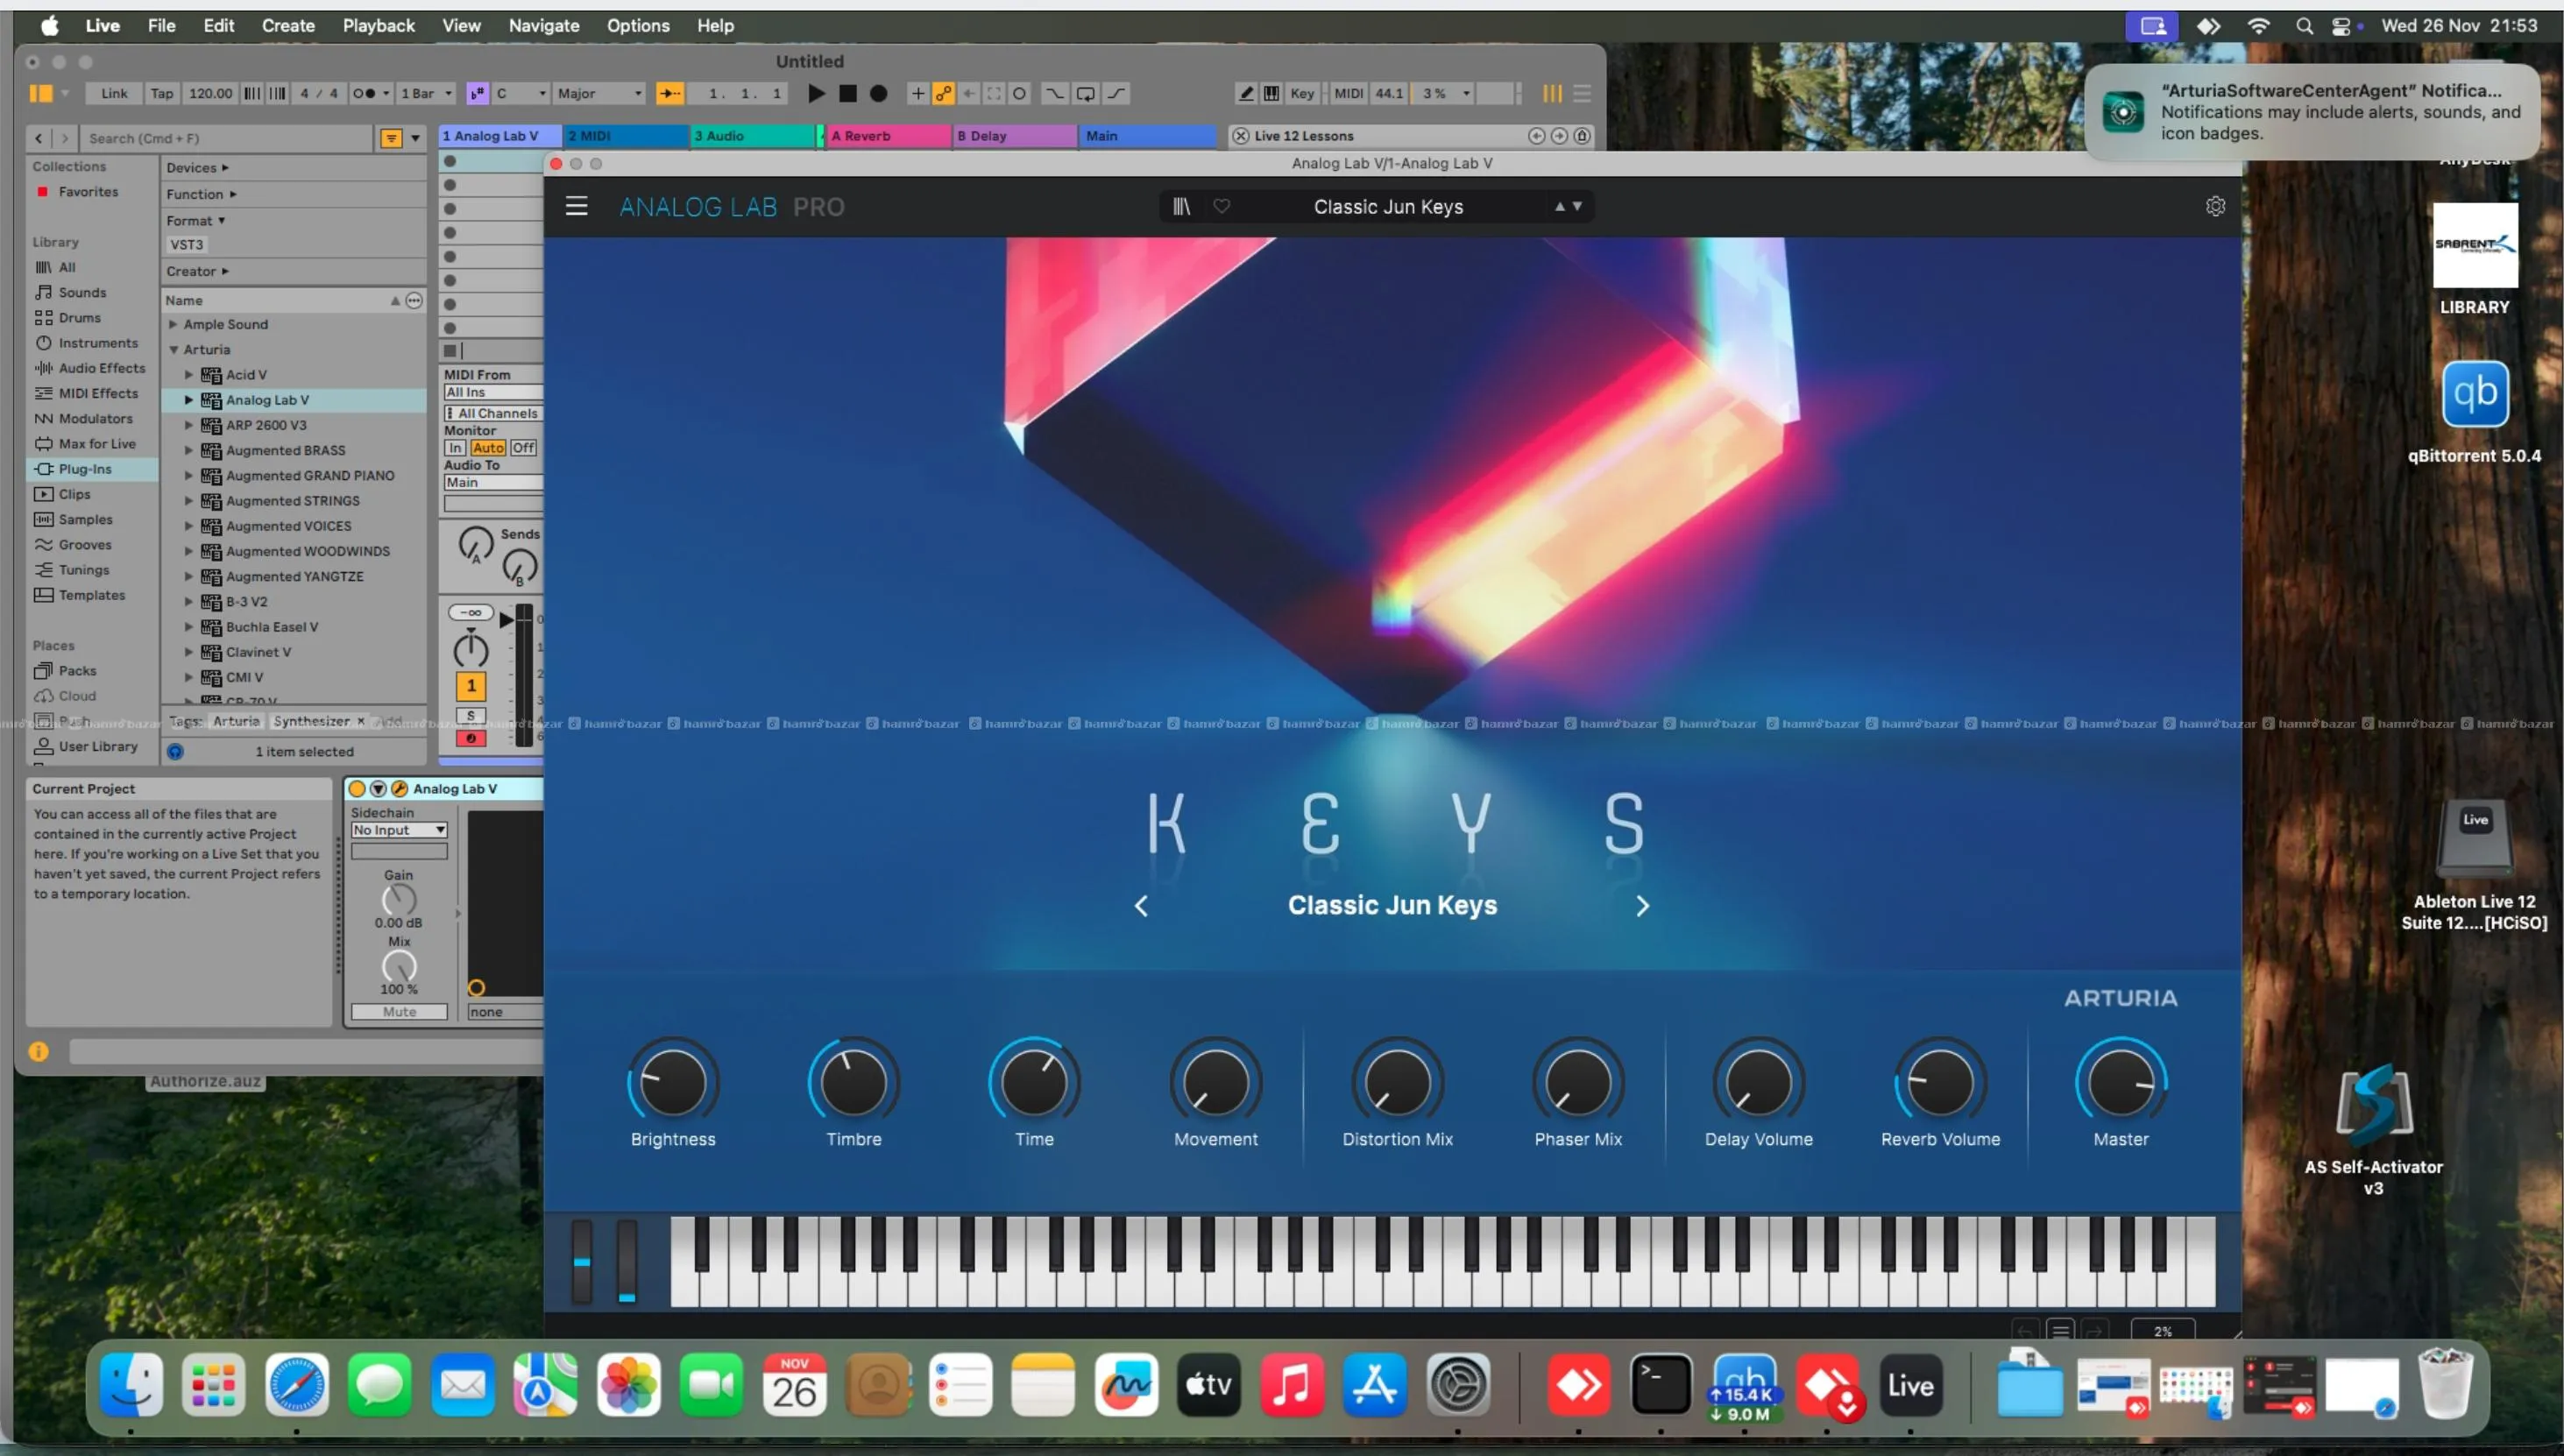Viewport: 2564px width, 1456px height.
Task: Click the MIDI map mode button
Action: 1348,93
